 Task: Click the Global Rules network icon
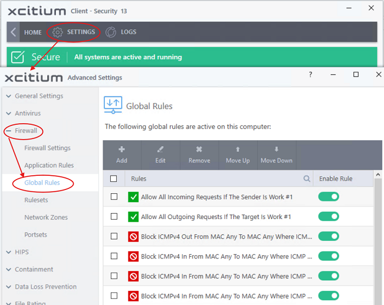tap(113, 105)
